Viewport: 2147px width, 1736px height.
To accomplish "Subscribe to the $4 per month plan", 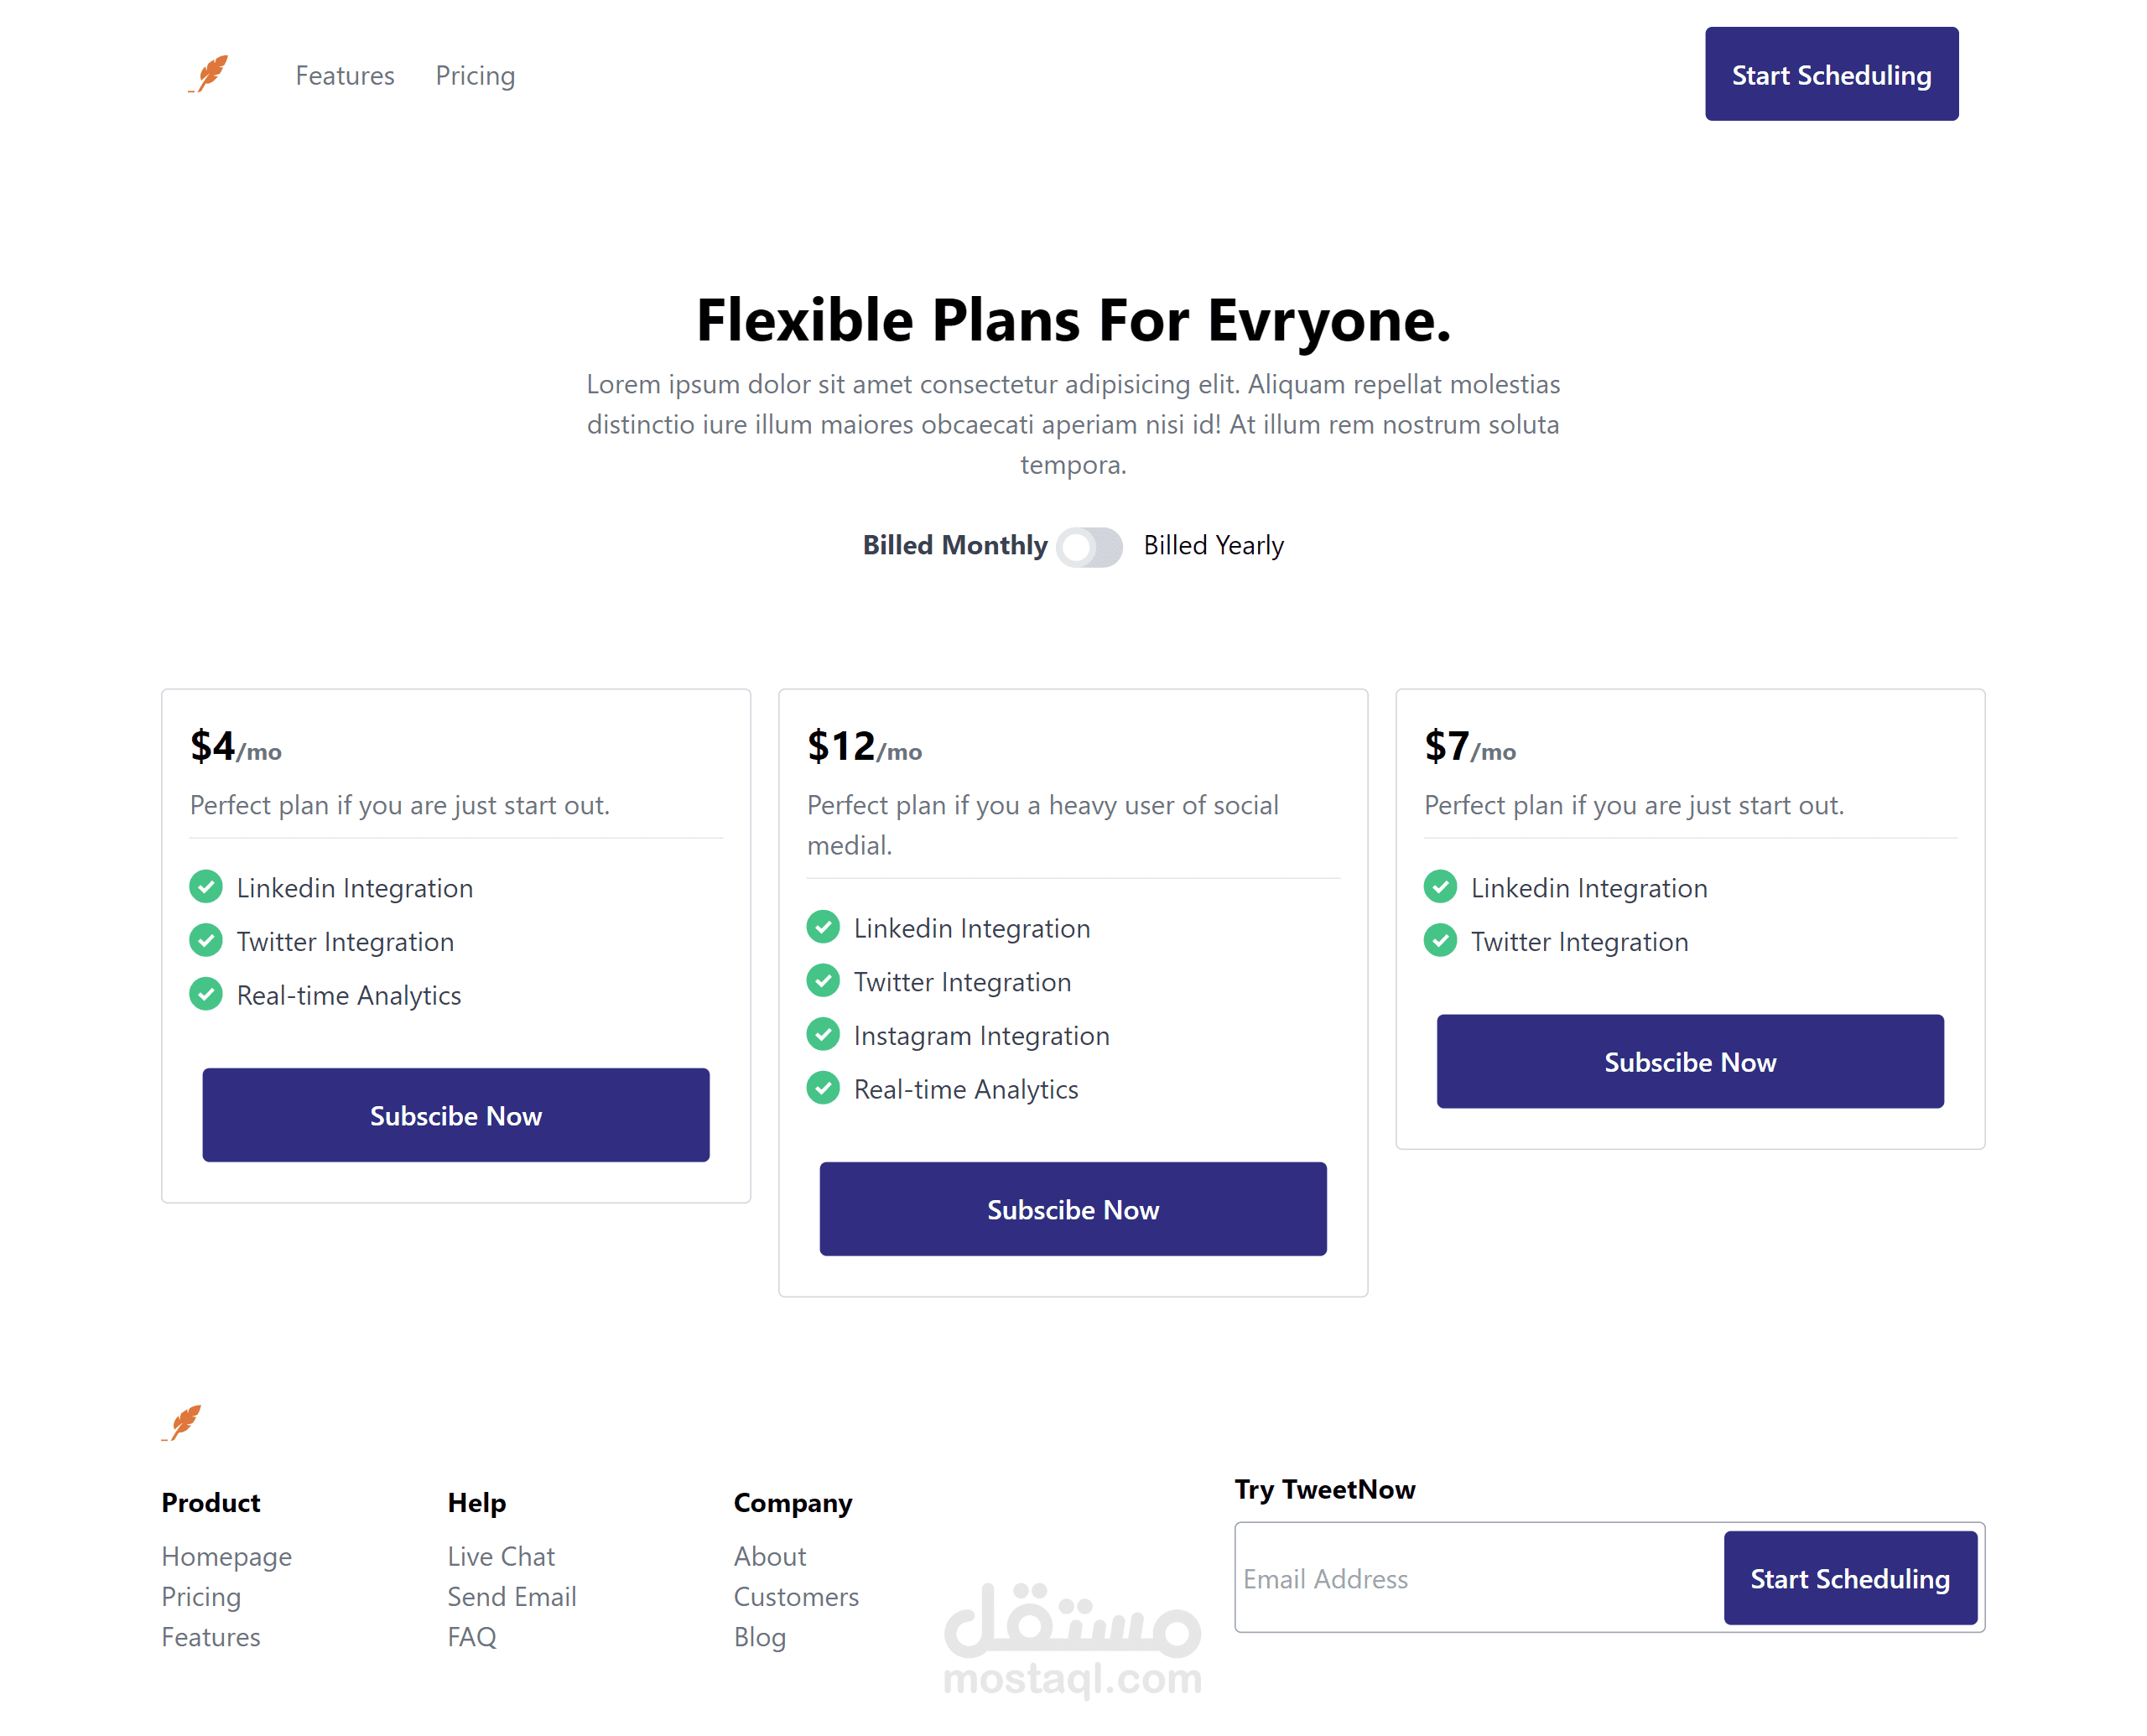I will (x=456, y=1115).
